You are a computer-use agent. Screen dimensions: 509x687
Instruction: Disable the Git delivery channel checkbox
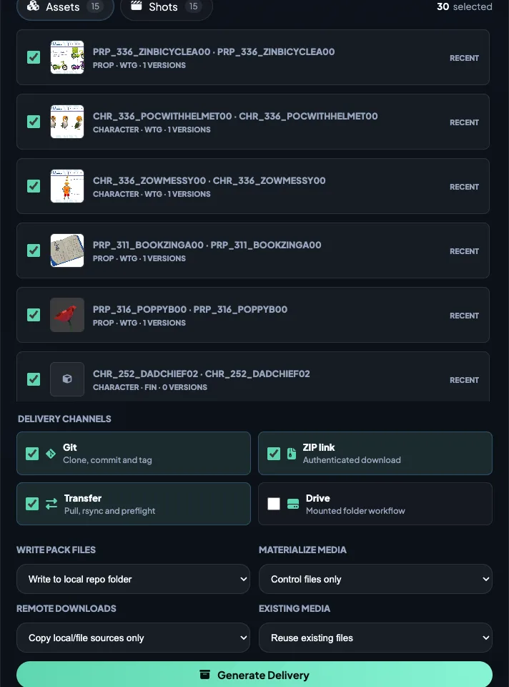point(32,454)
